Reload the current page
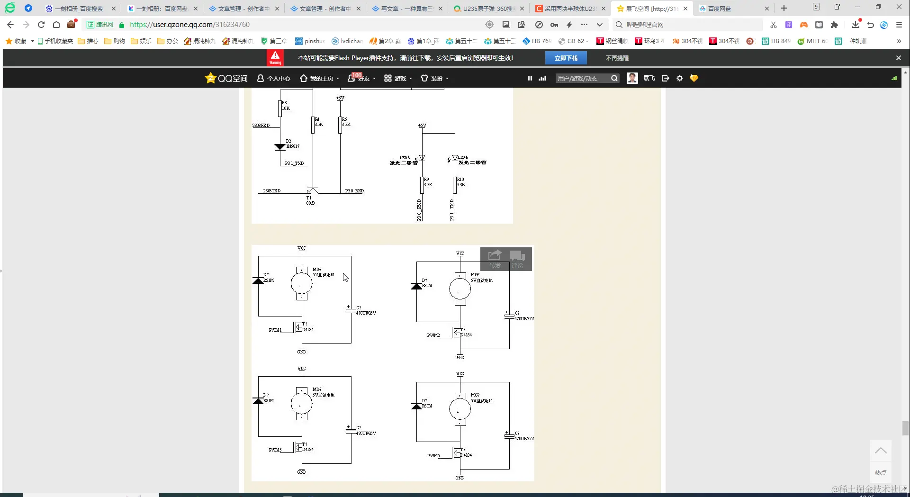The image size is (910, 497). click(x=41, y=25)
